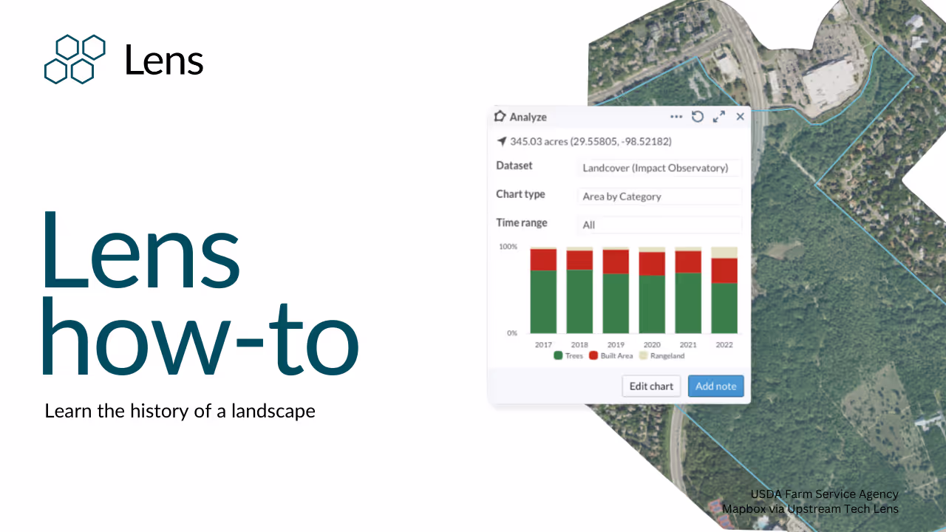Image resolution: width=946 pixels, height=532 pixels.
Task: Close the Analyze panel
Action: point(740,117)
